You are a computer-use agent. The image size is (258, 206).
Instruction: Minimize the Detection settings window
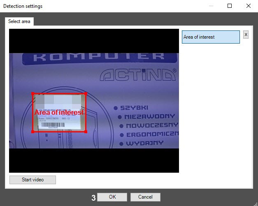coord(211,6)
